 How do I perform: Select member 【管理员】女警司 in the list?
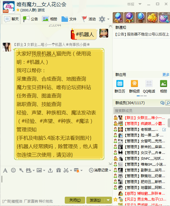[140, 141]
